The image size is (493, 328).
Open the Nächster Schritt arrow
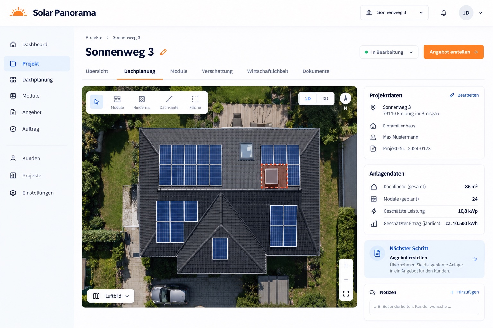475,259
